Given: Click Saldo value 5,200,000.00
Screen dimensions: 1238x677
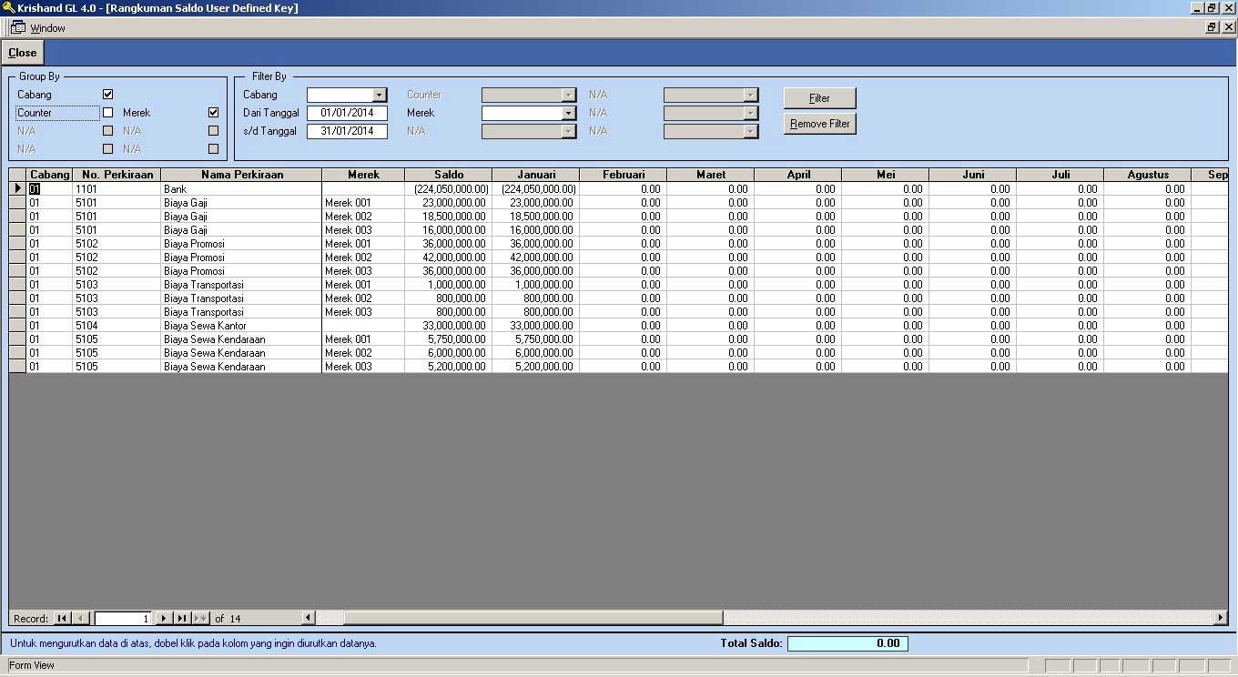Looking at the screenshot, I should (449, 367).
